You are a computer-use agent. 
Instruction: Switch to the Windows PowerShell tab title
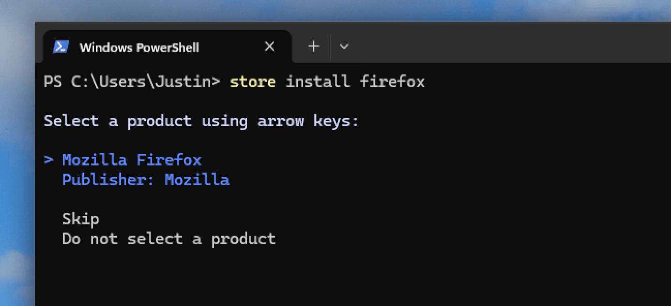[x=139, y=48]
